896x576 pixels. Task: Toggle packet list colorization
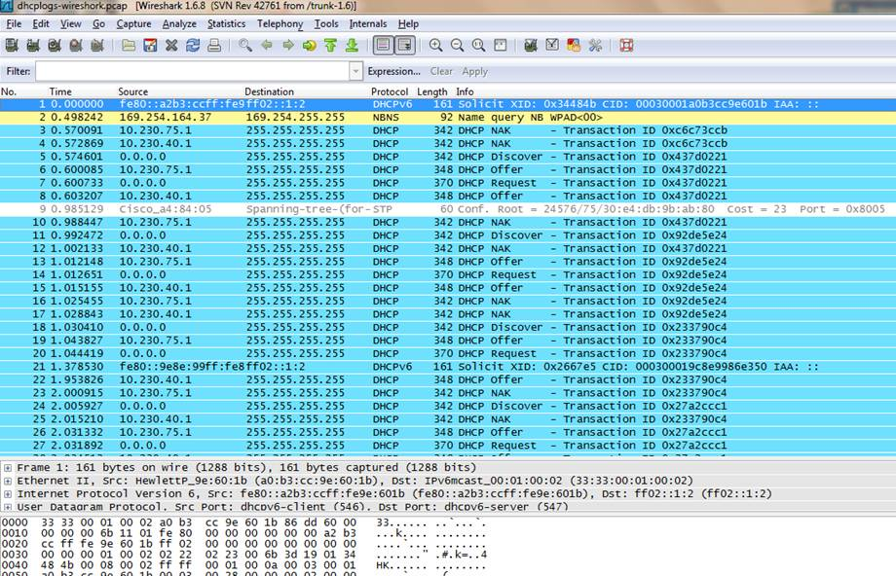click(x=384, y=45)
